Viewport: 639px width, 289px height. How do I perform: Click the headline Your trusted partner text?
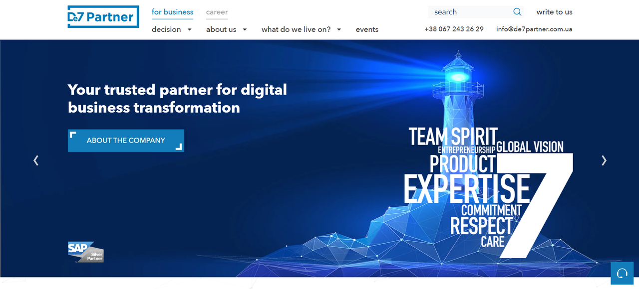(x=177, y=98)
